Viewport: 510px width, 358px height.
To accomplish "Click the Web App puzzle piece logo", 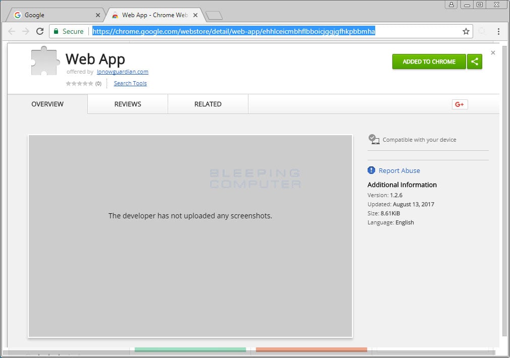I will click(x=45, y=61).
